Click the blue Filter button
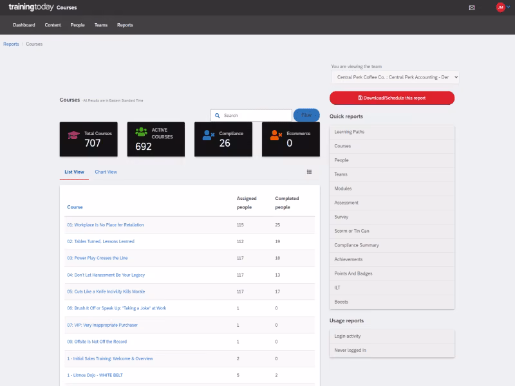The image size is (515, 386). [306, 115]
